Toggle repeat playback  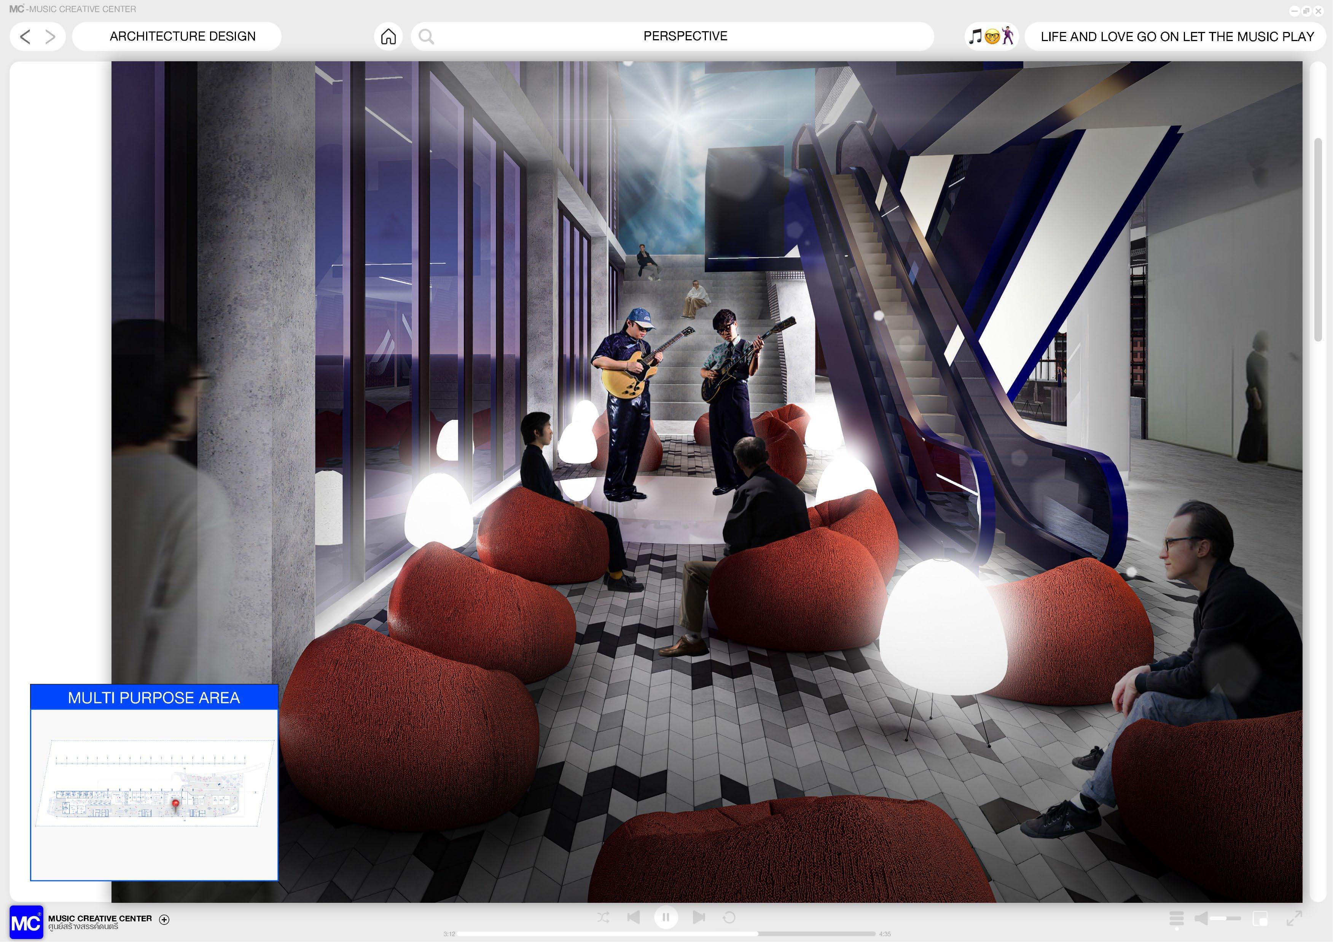[729, 917]
